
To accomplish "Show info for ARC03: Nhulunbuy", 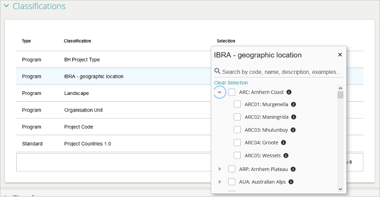I will click(292, 130).
